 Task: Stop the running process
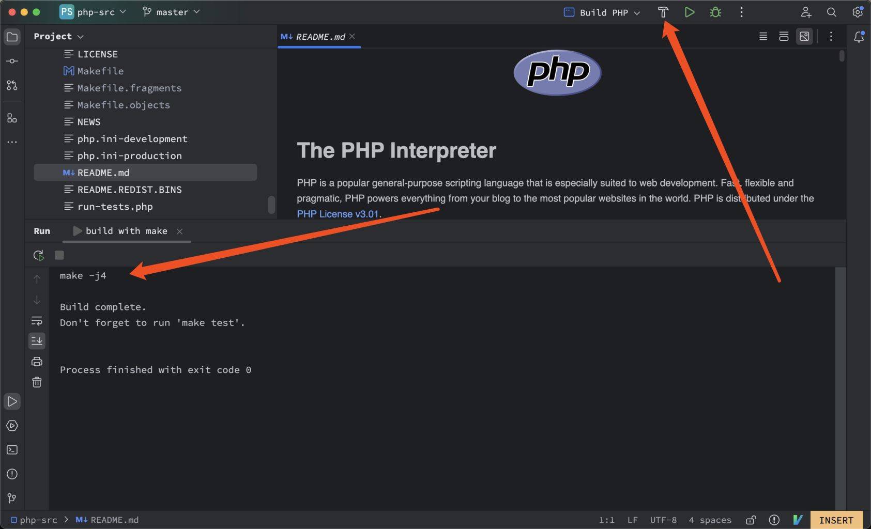[x=59, y=255]
